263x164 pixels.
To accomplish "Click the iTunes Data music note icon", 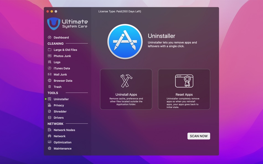I will click(50, 68).
